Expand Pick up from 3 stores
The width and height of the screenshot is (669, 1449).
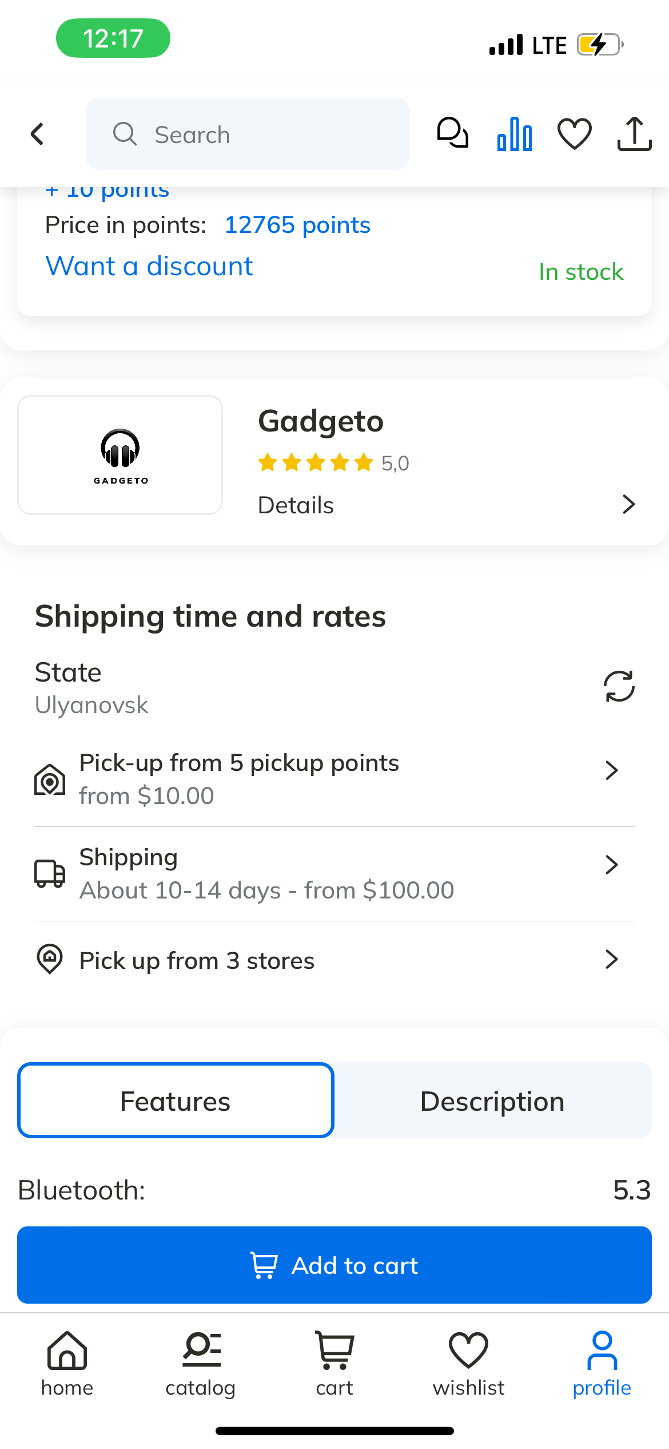coord(611,959)
